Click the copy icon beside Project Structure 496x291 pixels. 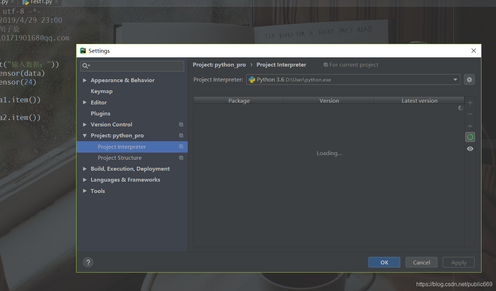(x=181, y=158)
